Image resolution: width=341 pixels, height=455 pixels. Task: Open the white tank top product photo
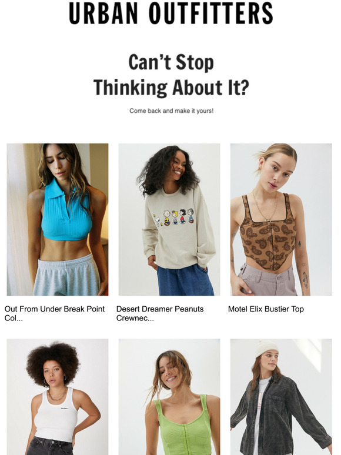[x=58, y=397]
